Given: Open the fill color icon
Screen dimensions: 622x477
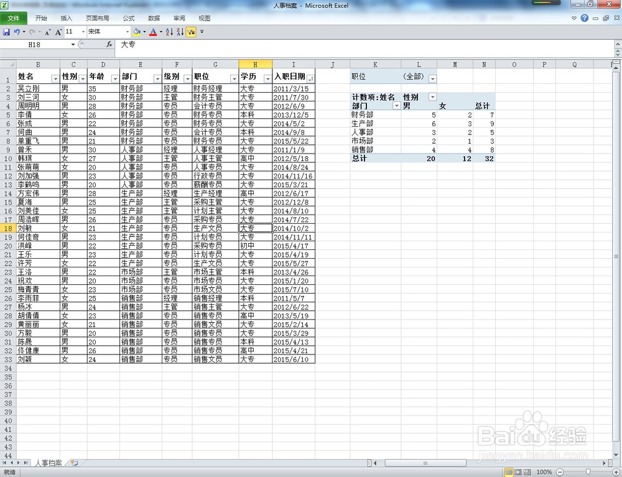Looking at the screenshot, I should 137,32.
